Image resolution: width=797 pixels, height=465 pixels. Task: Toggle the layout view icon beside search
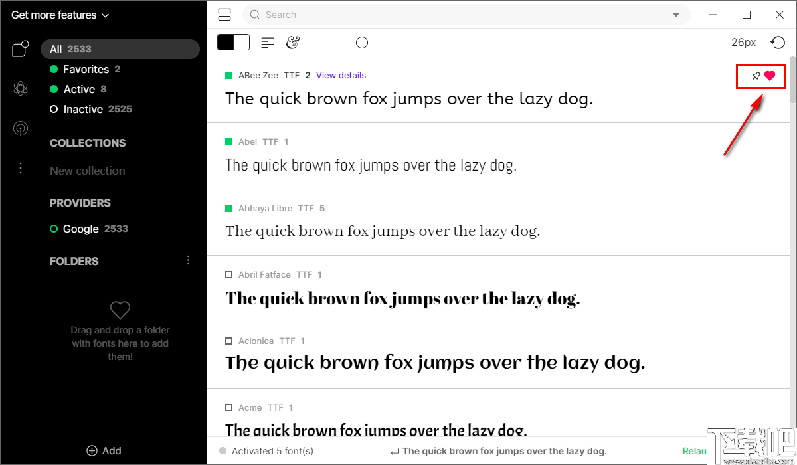(x=224, y=15)
